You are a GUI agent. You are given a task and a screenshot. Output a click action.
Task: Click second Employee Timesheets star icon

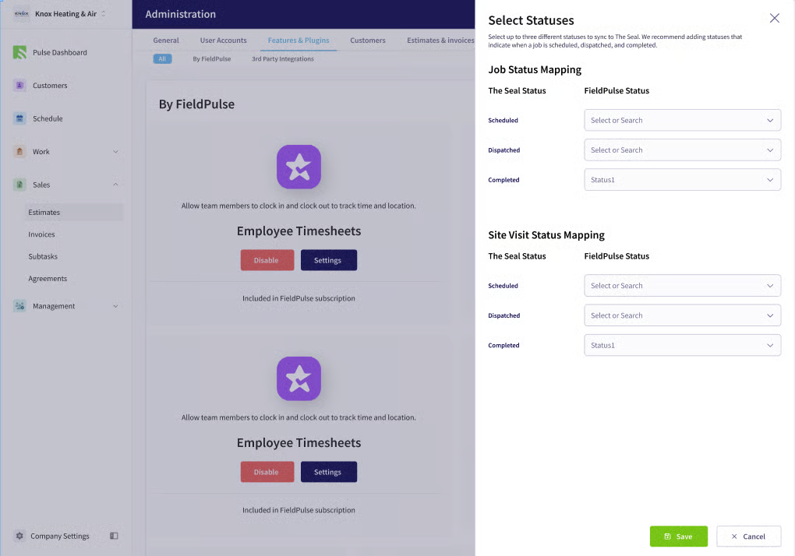click(299, 378)
